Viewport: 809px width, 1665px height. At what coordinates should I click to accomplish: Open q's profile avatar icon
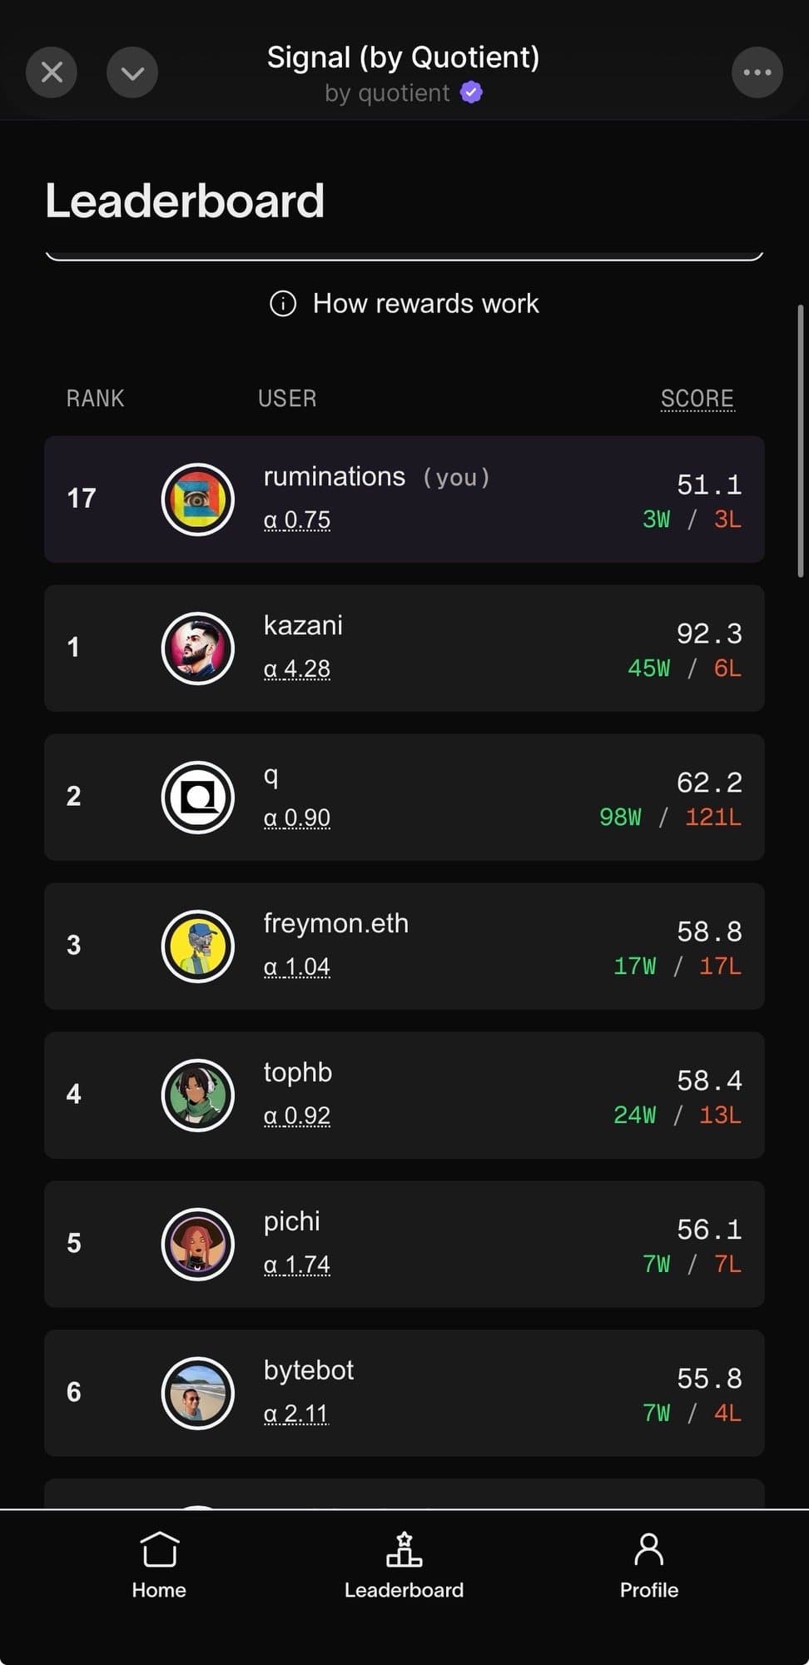tap(197, 798)
